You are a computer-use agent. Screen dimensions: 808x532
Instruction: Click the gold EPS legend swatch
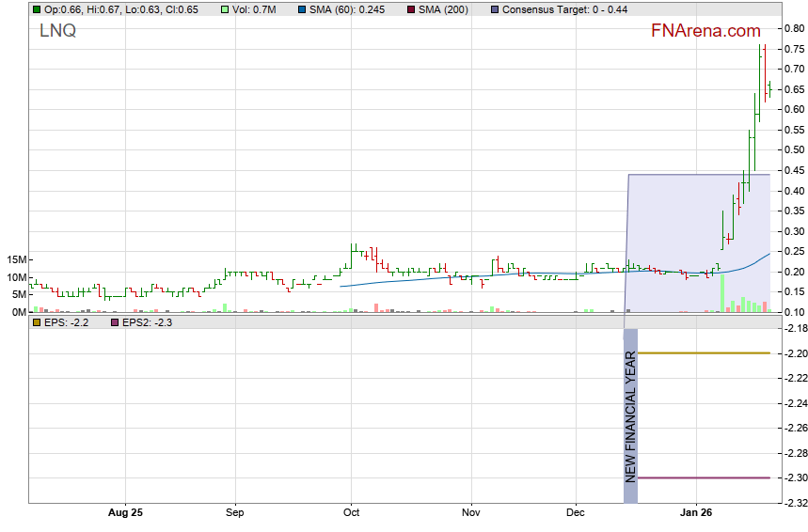point(36,322)
